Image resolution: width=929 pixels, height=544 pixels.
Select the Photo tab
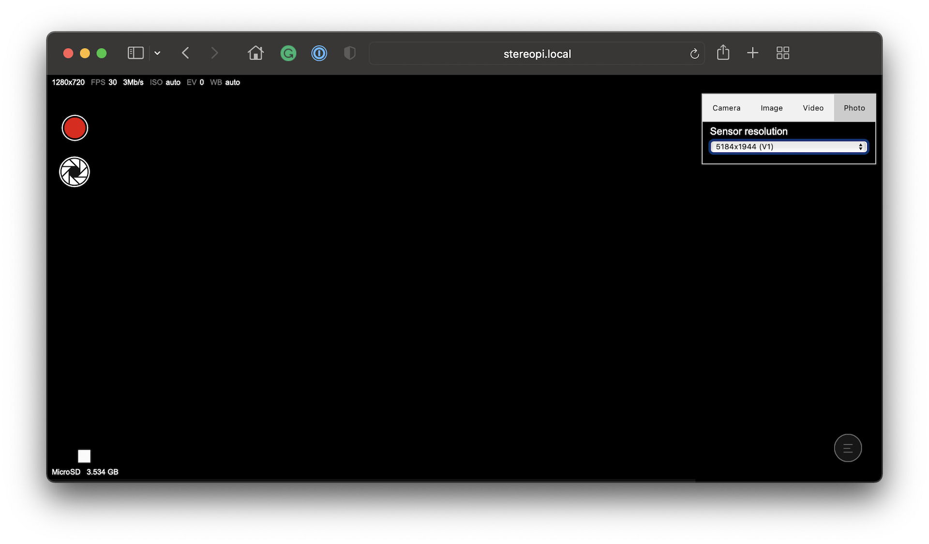[x=854, y=108]
